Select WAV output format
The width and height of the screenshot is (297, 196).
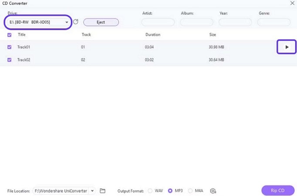click(x=150, y=191)
